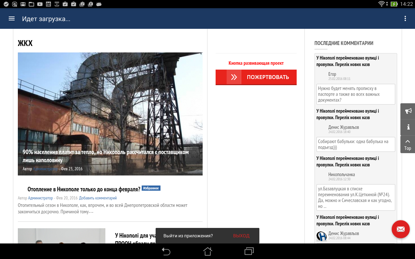Viewport: 415px width, 259px height.
Task: Open the article about 90% населения платит за тепло
Action: 106,156
